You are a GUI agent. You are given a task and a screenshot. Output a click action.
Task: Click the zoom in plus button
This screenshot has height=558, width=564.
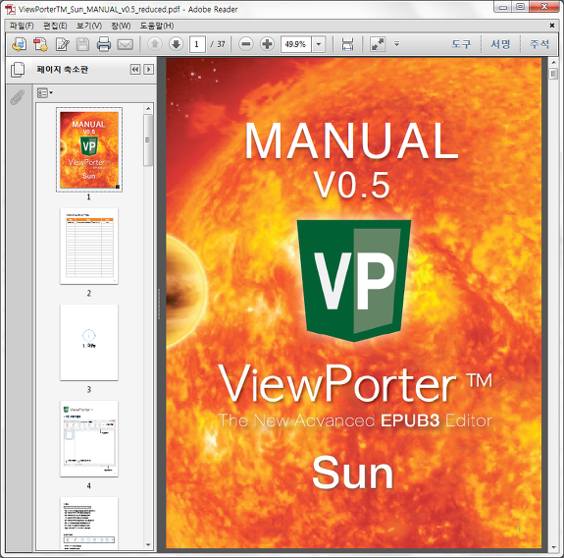(x=267, y=44)
